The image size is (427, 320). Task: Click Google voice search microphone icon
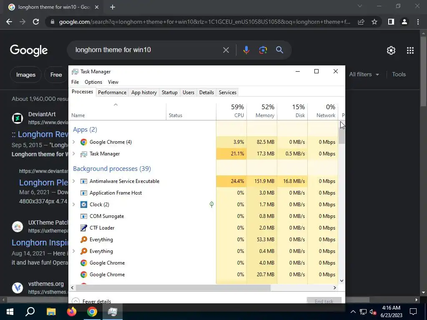click(x=246, y=50)
